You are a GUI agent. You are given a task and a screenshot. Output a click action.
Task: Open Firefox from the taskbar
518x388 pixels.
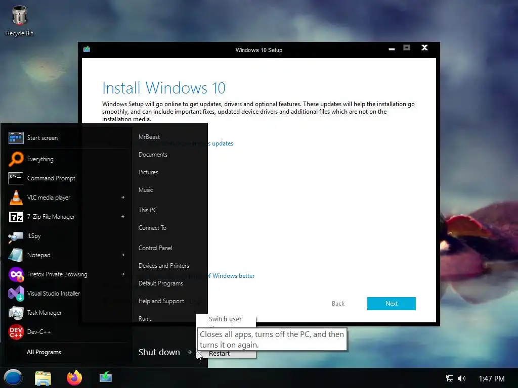pos(74,378)
